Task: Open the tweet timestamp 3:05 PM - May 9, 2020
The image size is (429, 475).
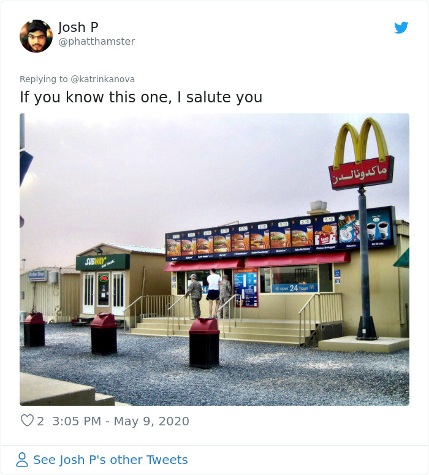Action: tap(121, 421)
